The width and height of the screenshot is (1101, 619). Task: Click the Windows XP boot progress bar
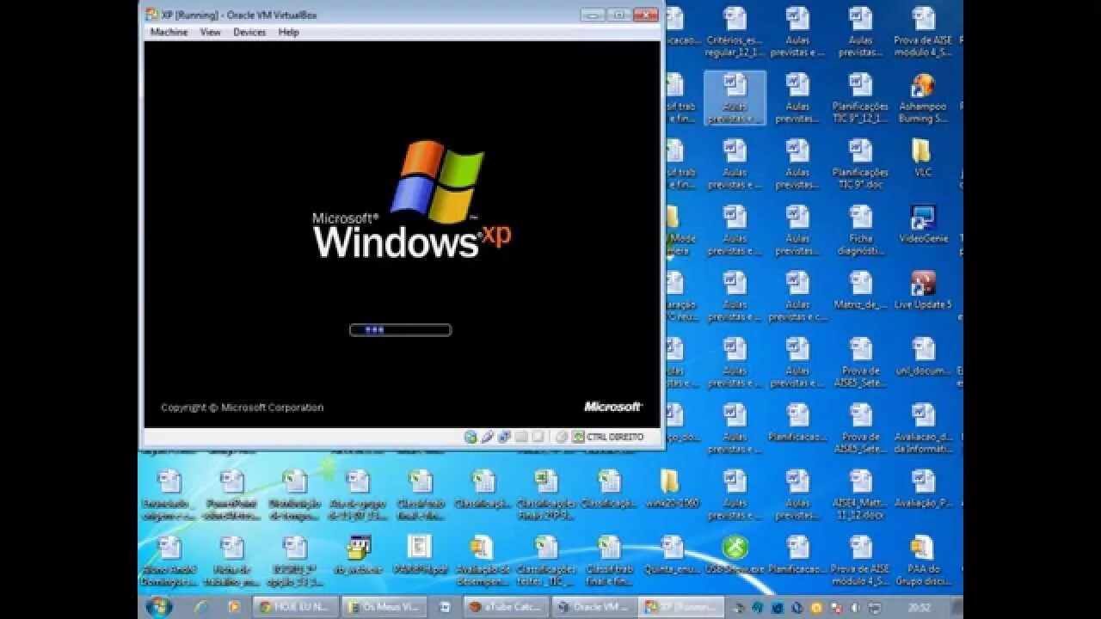[400, 329]
